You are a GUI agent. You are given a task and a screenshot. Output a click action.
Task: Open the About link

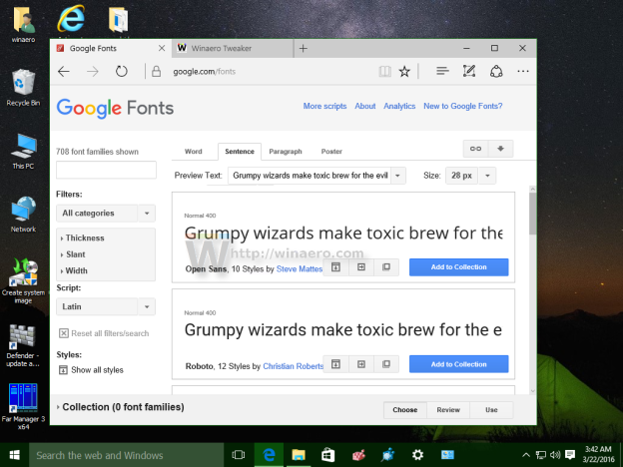click(x=365, y=106)
